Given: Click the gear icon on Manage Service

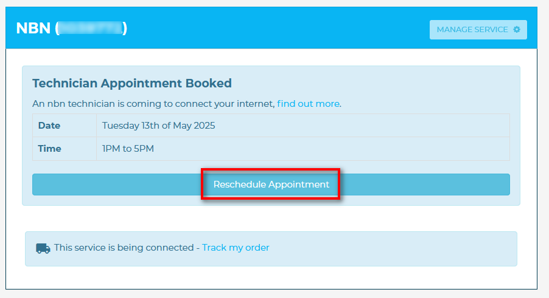Looking at the screenshot, I should coord(517,29).
